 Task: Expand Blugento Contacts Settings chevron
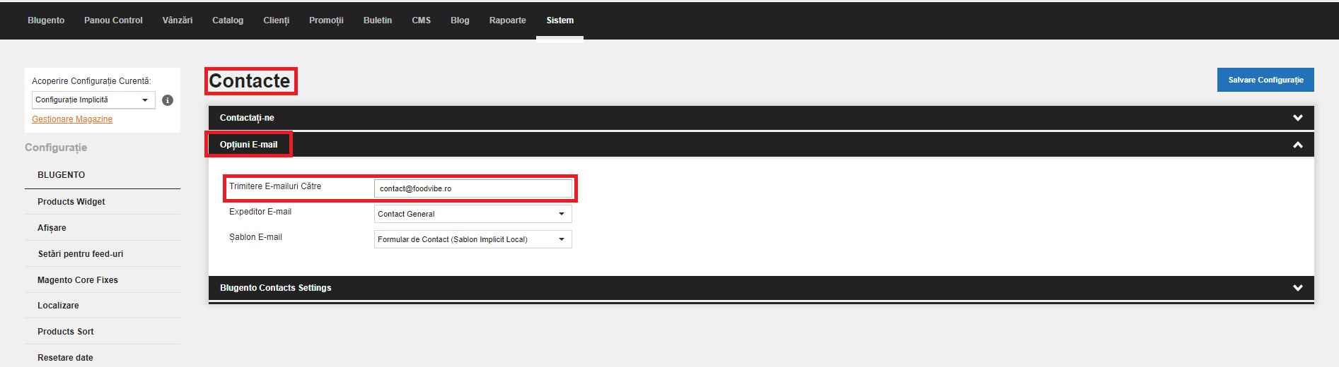(x=1298, y=288)
